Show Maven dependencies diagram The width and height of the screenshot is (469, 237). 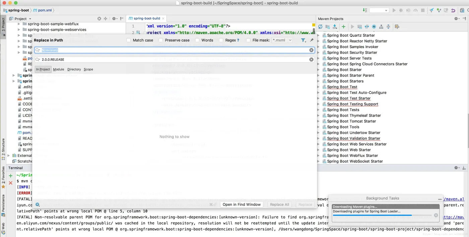381,26
